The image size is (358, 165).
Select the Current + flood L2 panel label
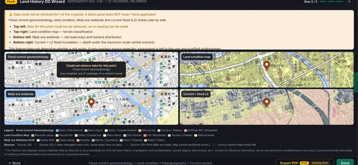pos(196,94)
